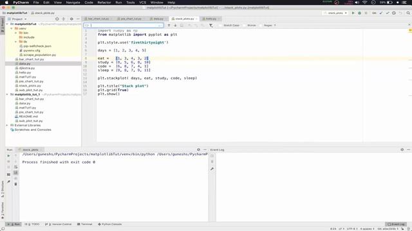
Task: Open the project panel settings gear
Action: click(71, 19)
